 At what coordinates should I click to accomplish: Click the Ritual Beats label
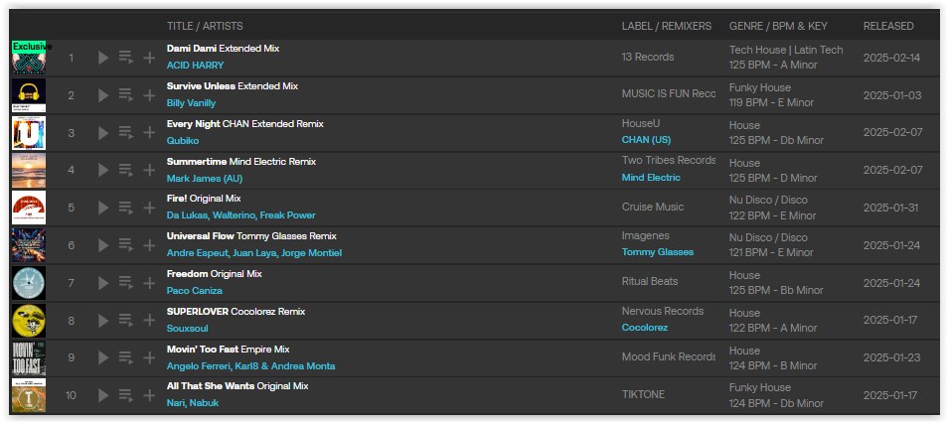(x=649, y=282)
